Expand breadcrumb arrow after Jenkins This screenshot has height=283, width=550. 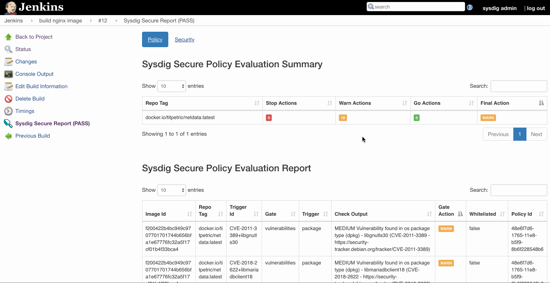point(32,21)
